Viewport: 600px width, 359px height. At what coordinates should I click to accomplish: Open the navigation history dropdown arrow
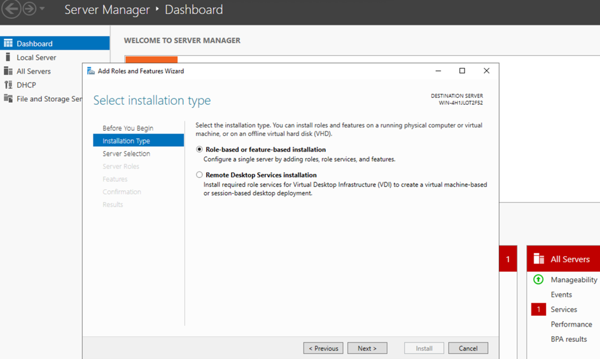(42, 8)
